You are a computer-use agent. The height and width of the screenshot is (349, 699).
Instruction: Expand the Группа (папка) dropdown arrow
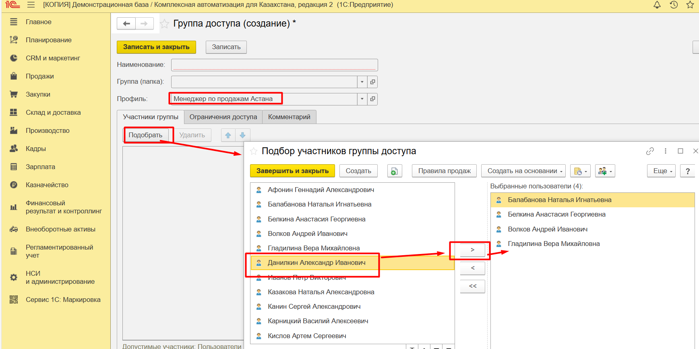362,82
